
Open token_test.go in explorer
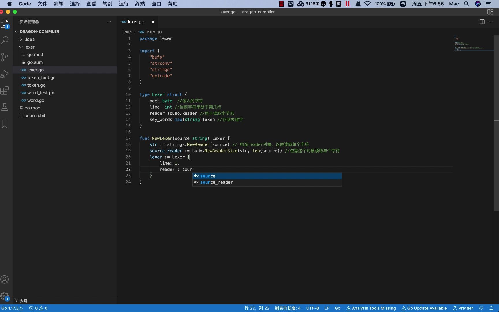[41, 77]
